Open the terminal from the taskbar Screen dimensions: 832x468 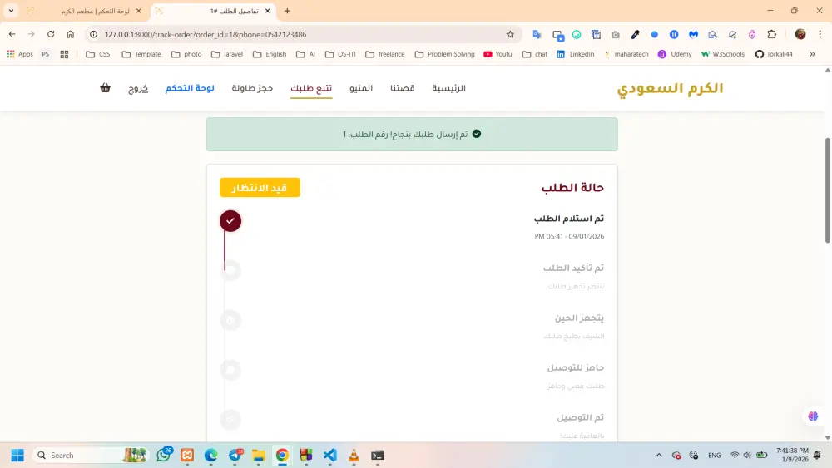(378, 456)
